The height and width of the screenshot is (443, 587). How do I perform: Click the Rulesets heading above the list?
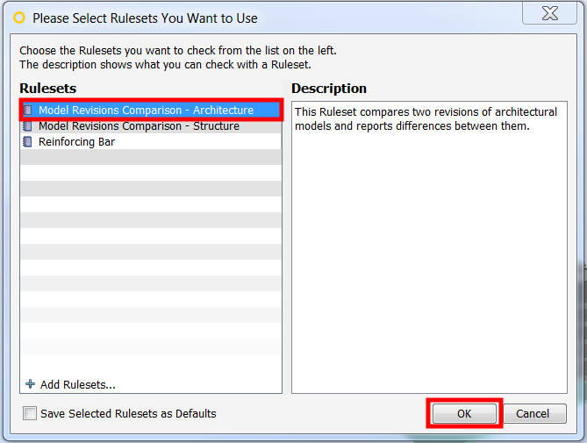click(x=48, y=89)
